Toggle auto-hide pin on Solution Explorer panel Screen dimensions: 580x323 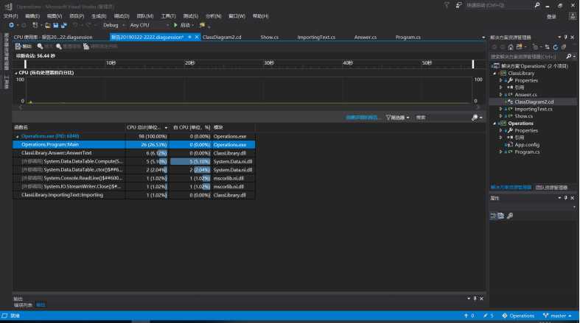(x=565, y=38)
